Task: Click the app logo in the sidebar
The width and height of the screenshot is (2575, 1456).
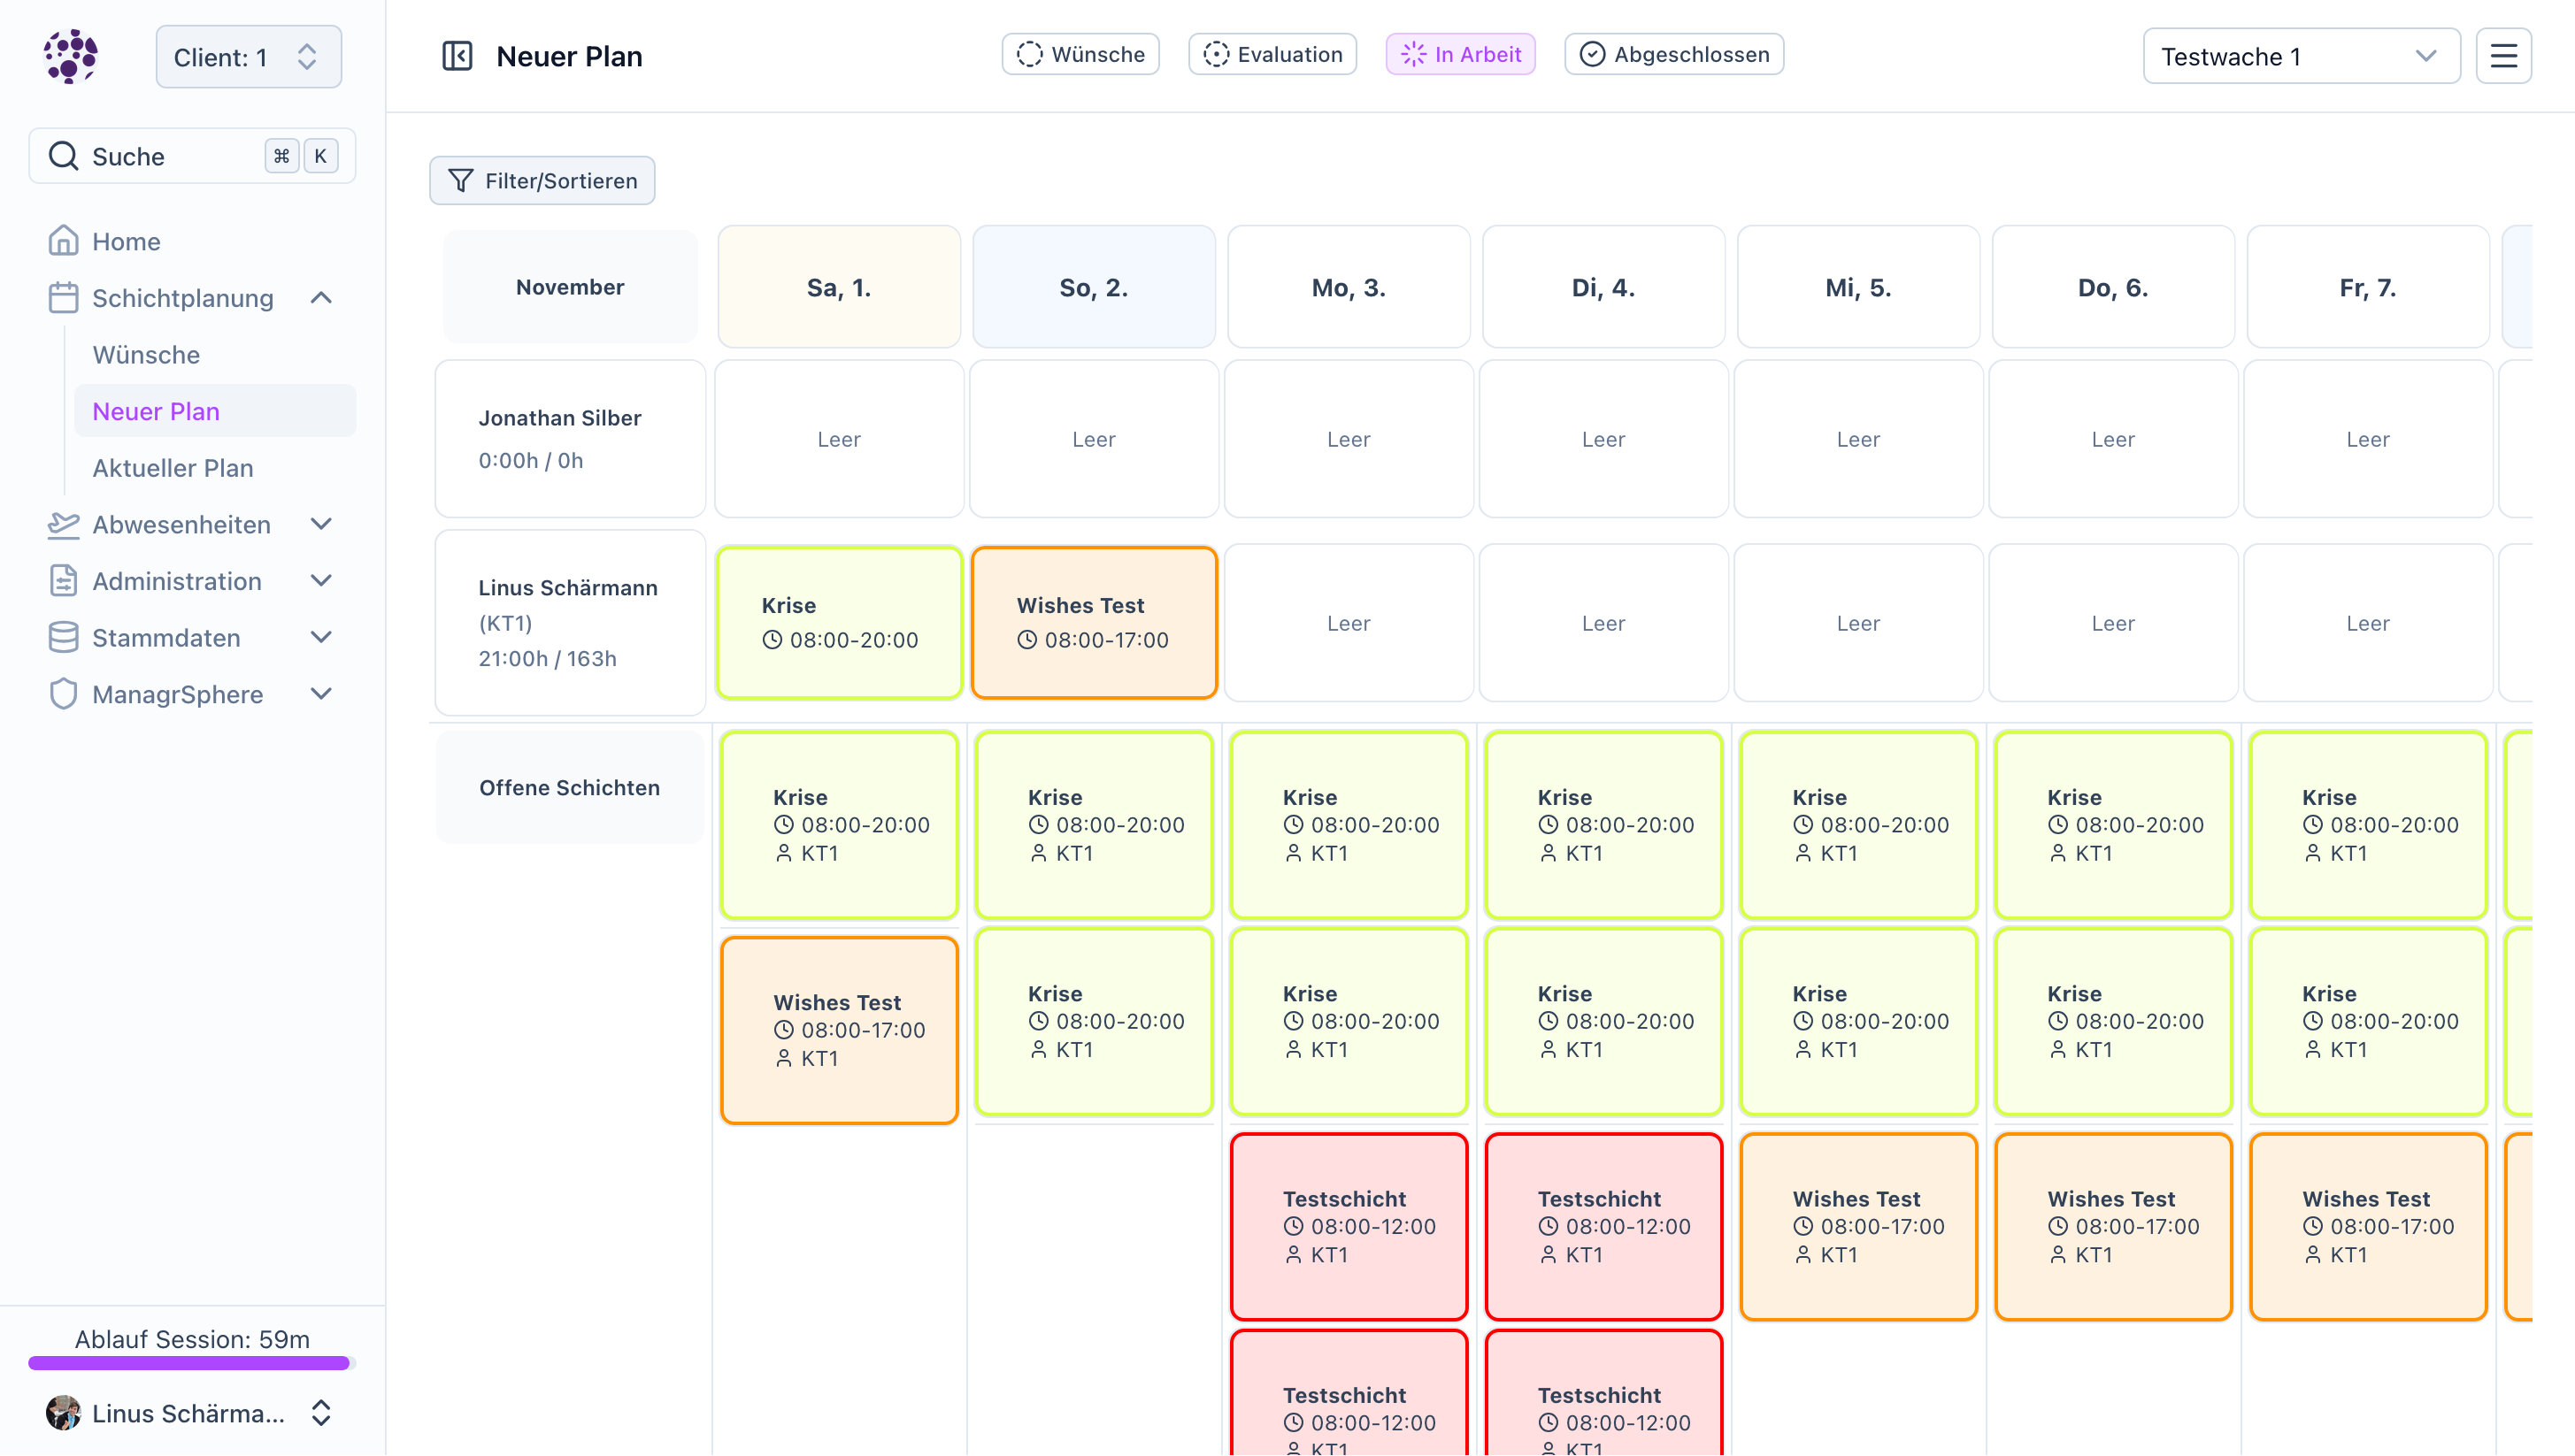Action: [x=71, y=56]
